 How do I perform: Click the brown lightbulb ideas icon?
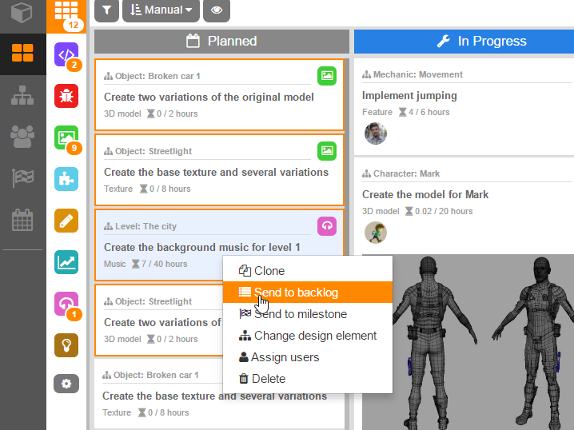(x=66, y=345)
